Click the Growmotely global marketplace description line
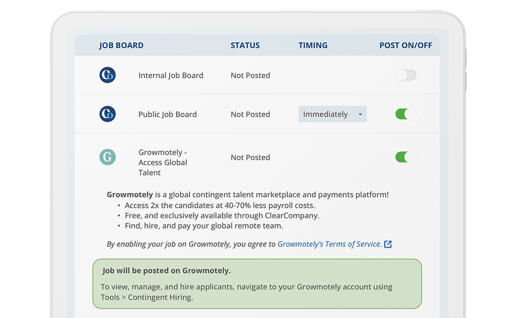This screenshot has width=515, height=318. tap(248, 195)
